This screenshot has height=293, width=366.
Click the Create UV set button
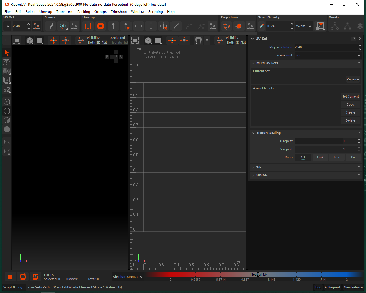[350, 112]
